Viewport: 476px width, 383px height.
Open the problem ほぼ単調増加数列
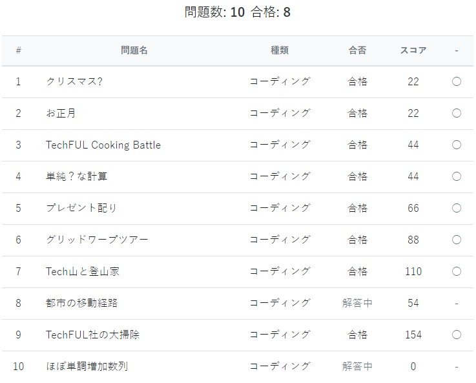point(87,366)
